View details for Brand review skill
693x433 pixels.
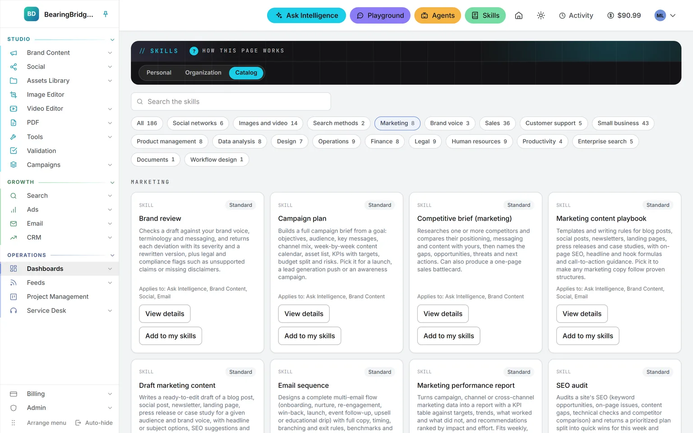165,314
